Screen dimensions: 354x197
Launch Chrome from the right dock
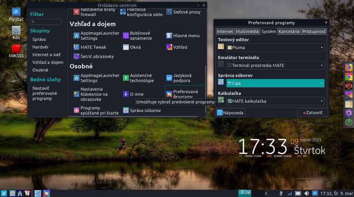coord(348,76)
